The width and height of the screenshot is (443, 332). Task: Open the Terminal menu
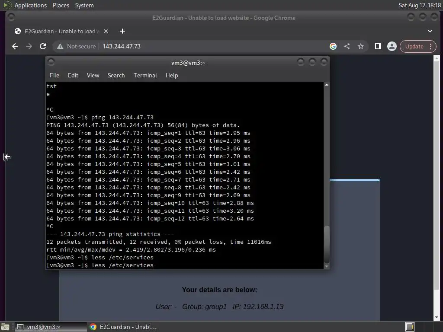point(145,75)
